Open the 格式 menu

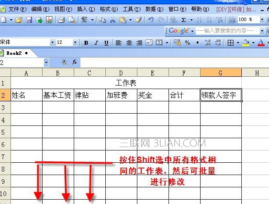[108, 9]
